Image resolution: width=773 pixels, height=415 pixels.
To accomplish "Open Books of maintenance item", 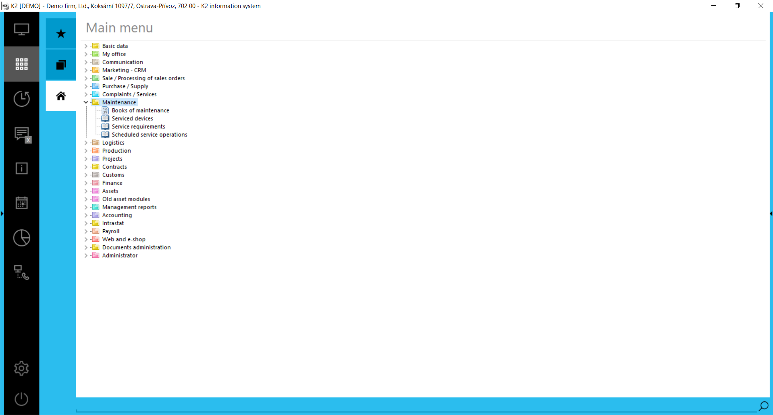I will click(x=140, y=110).
